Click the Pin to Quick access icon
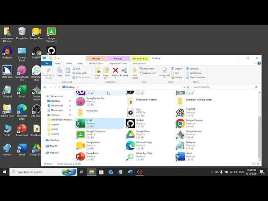The width and height of the screenshot is (268, 201). click(49, 70)
